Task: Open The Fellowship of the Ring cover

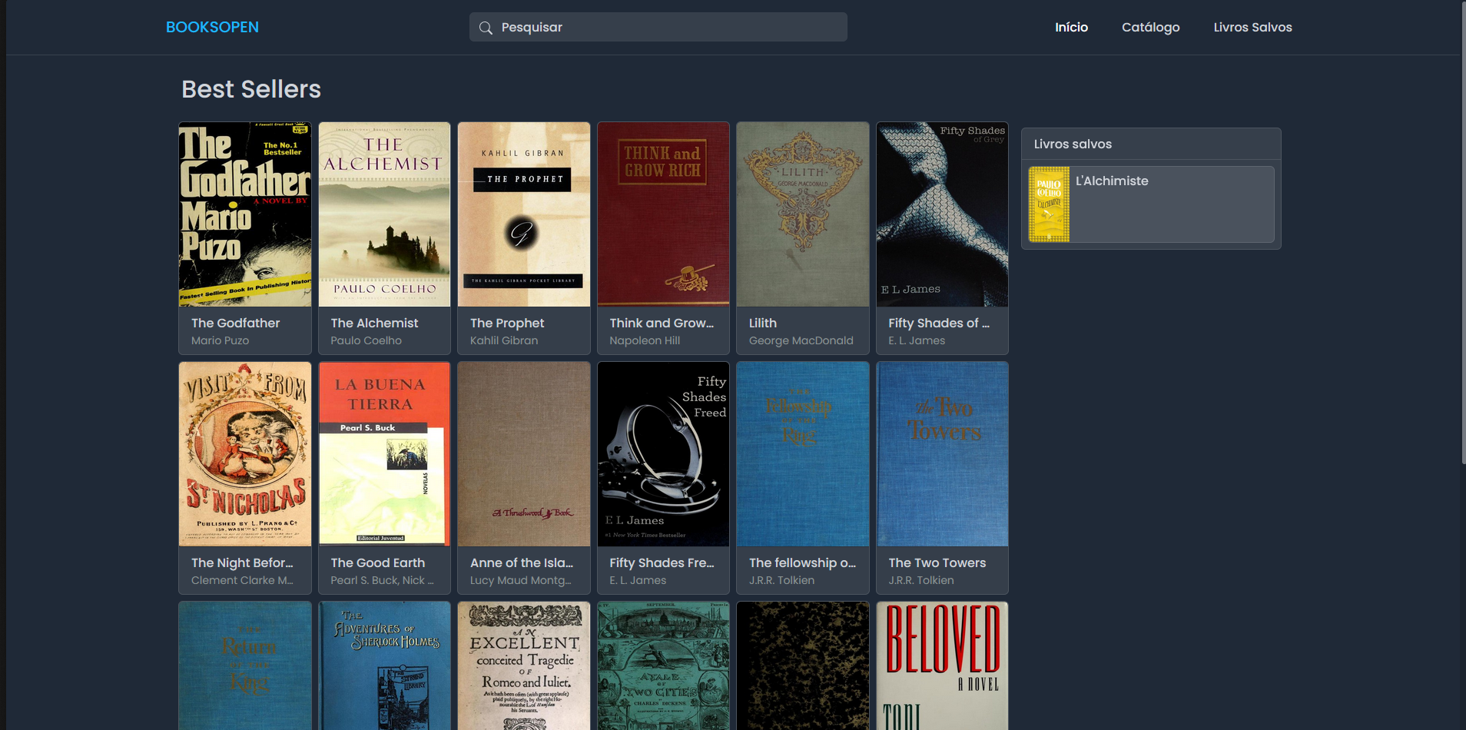Action: click(x=803, y=454)
